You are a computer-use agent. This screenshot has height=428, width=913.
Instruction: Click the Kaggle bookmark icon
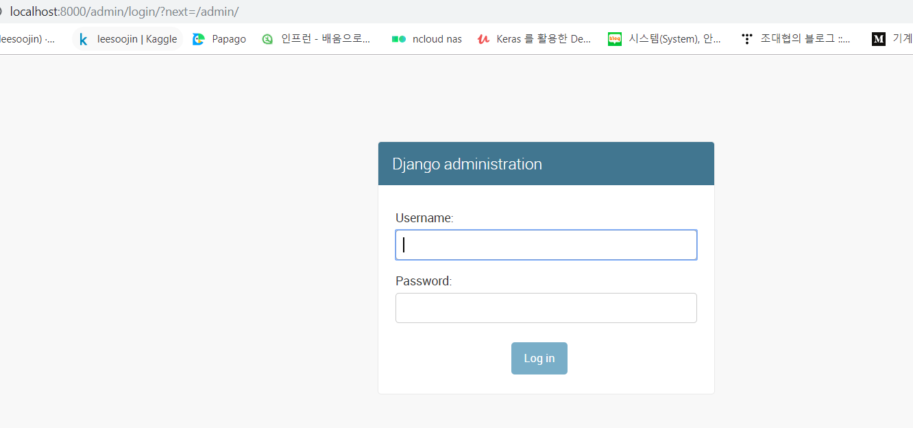[x=84, y=39]
